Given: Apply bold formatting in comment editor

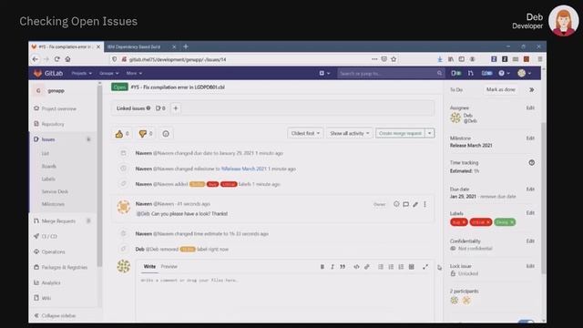Looking at the screenshot, I should click(x=322, y=267).
